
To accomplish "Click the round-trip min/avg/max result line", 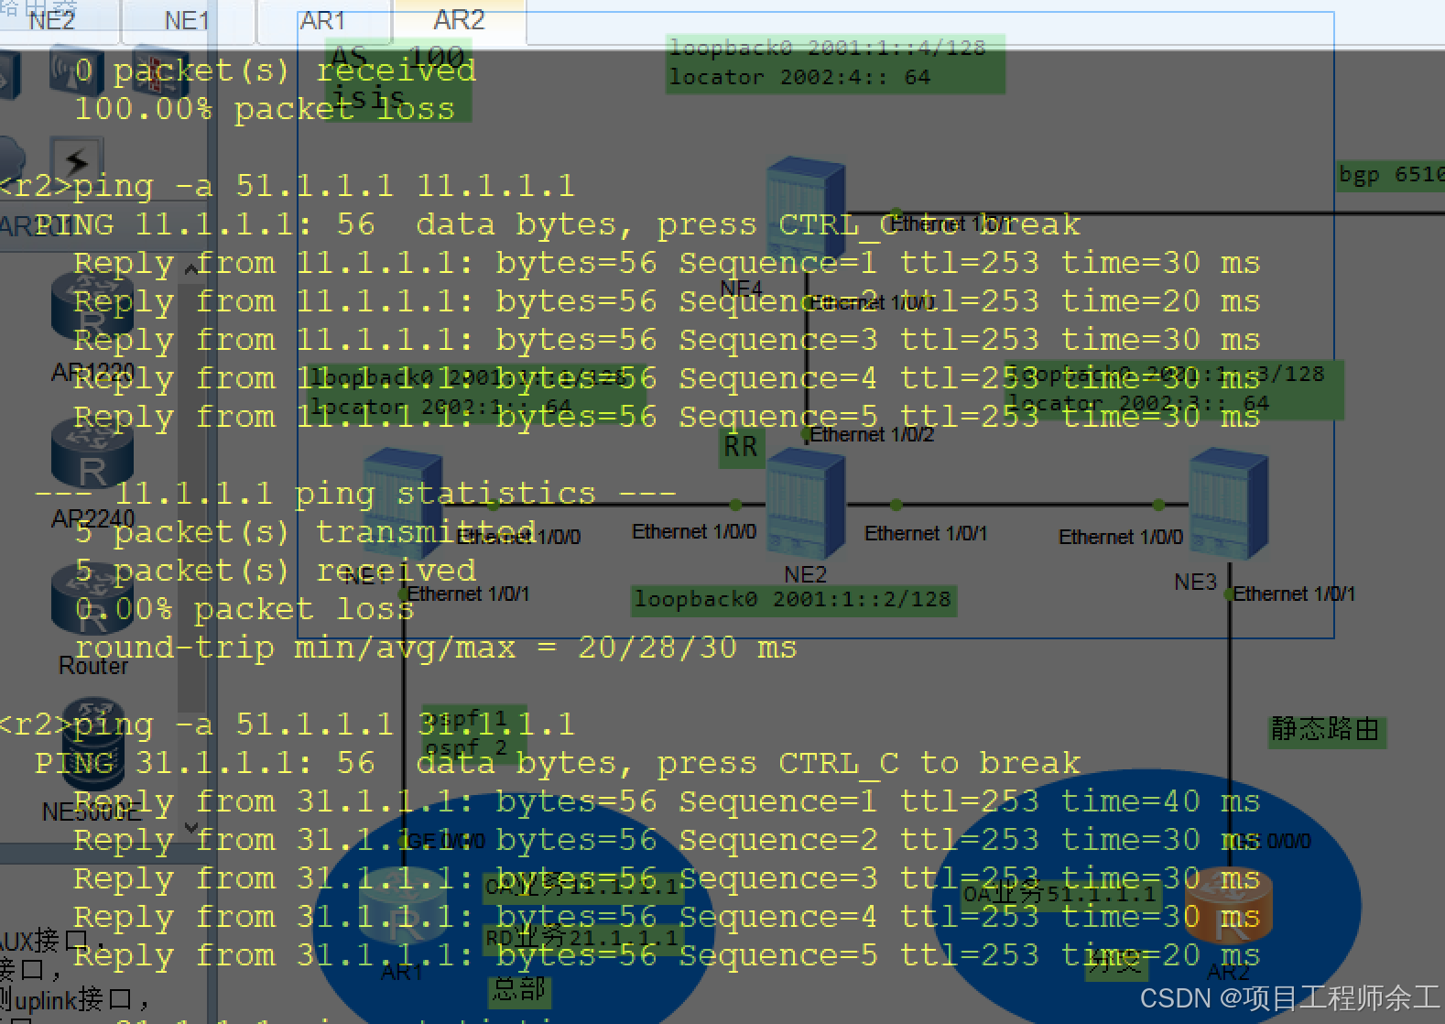I will (x=436, y=648).
